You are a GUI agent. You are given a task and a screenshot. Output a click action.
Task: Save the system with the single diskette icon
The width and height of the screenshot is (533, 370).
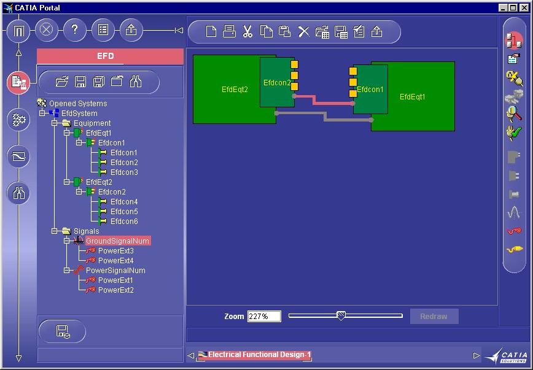coord(80,82)
